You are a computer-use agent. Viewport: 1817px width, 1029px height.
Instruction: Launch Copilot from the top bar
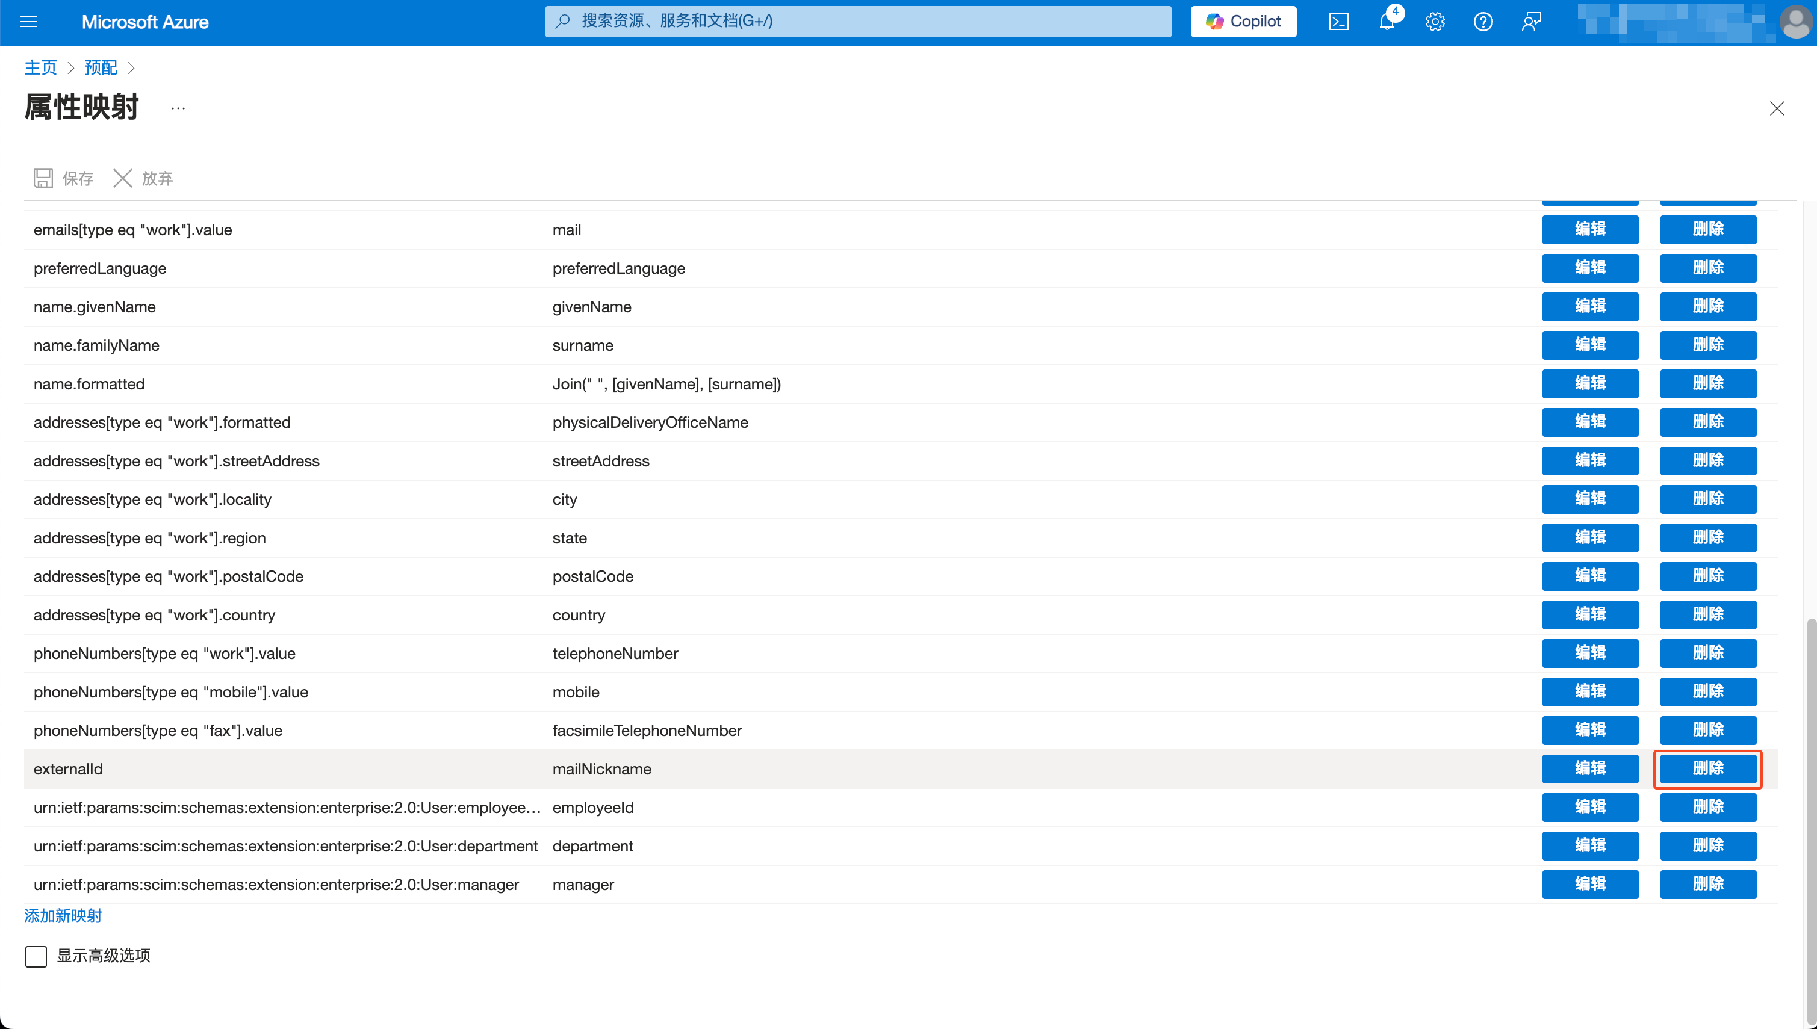pyautogui.click(x=1243, y=21)
